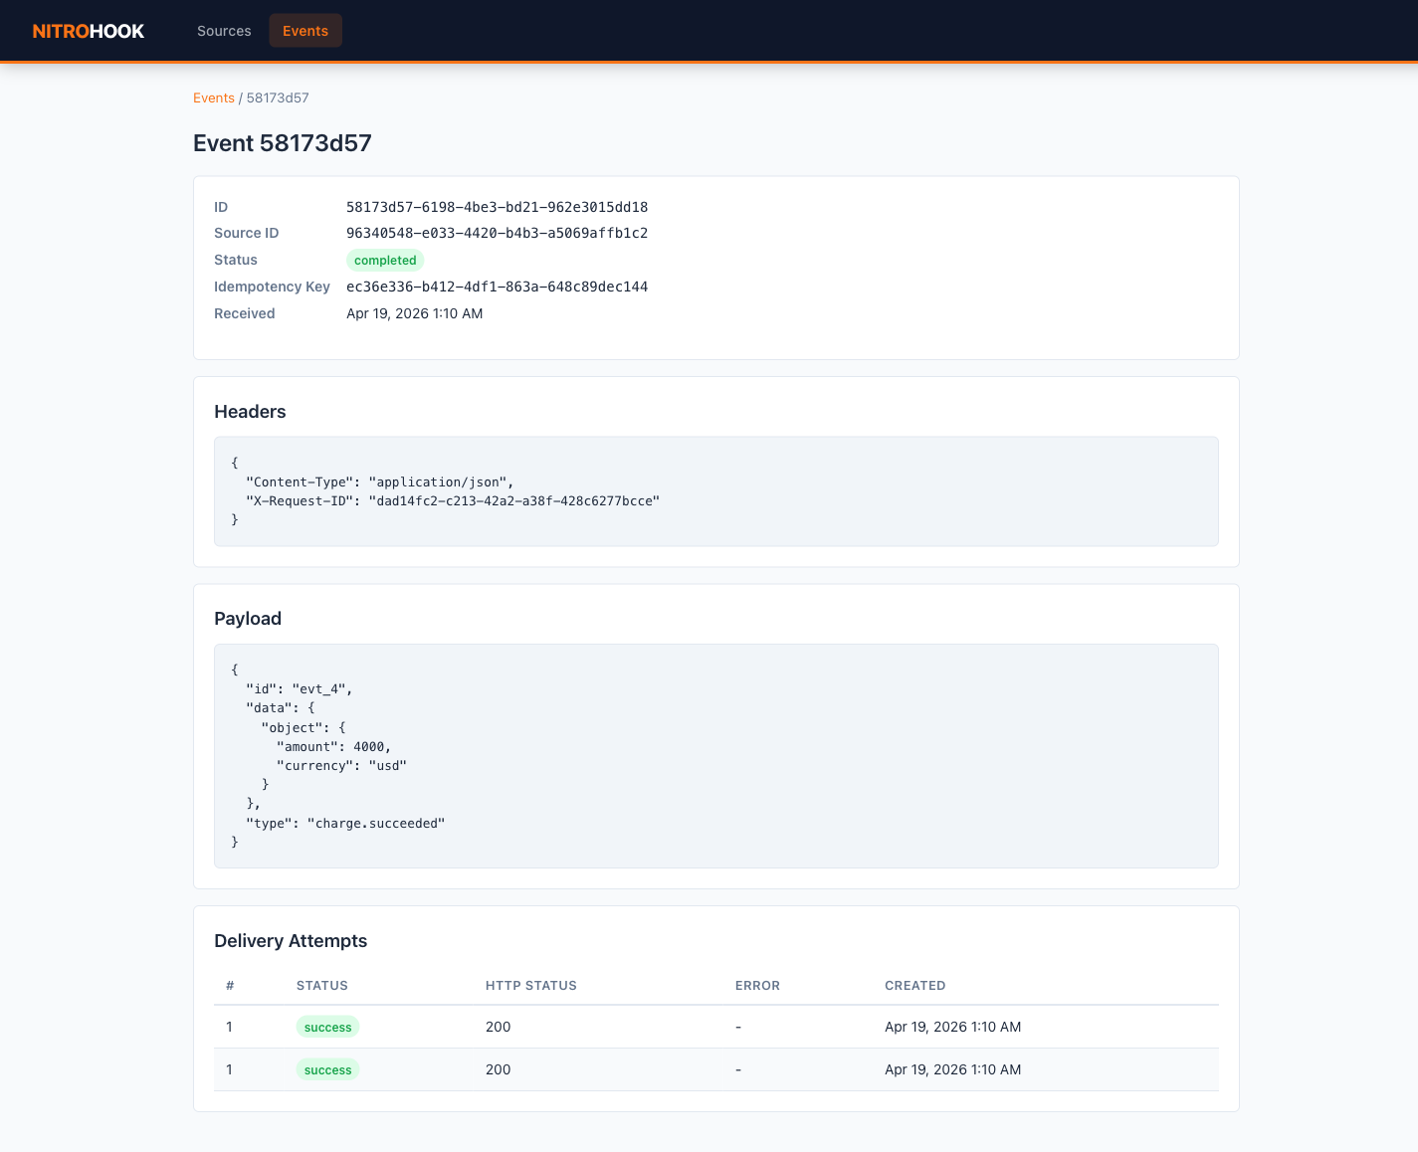The height and width of the screenshot is (1152, 1418).
Task: Select the event ID value starting 58173d57-6198
Action: 497,207
